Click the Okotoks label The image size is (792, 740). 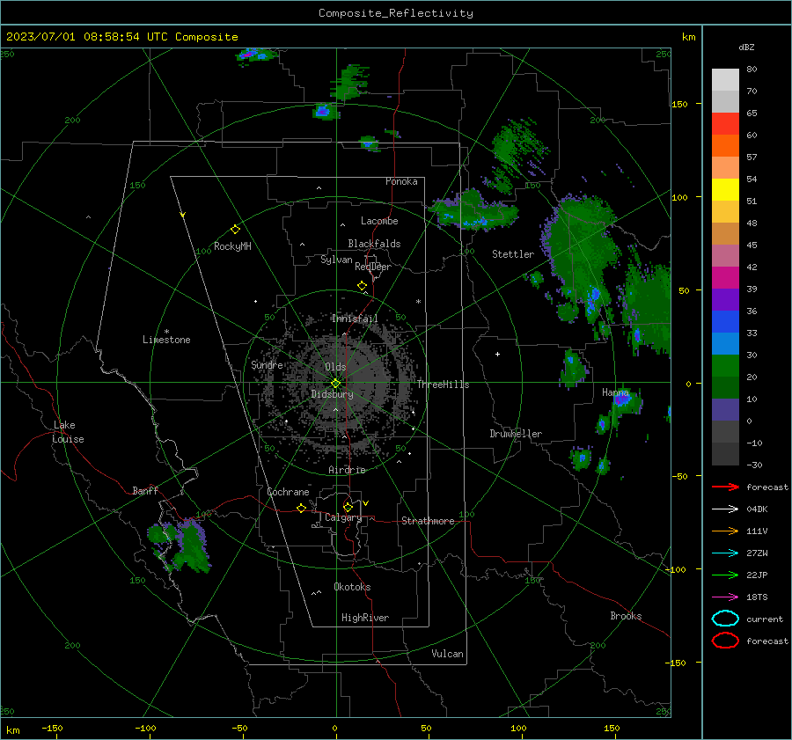(x=352, y=587)
